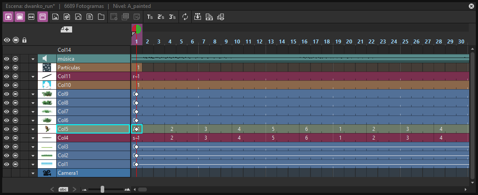This screenshot has width=478, height=195.
Task: Toggle camstand visibility for música layer
Action: tap(15, 58)
